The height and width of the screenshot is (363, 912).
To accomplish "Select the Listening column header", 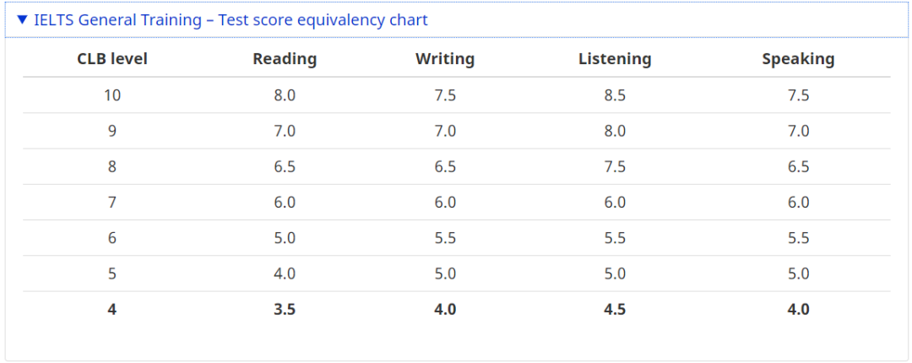I will tap(615, 59).
